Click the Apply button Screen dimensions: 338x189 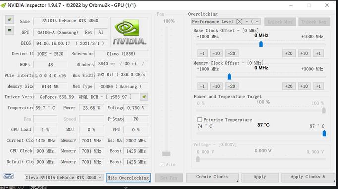click(x=260, y=177)
